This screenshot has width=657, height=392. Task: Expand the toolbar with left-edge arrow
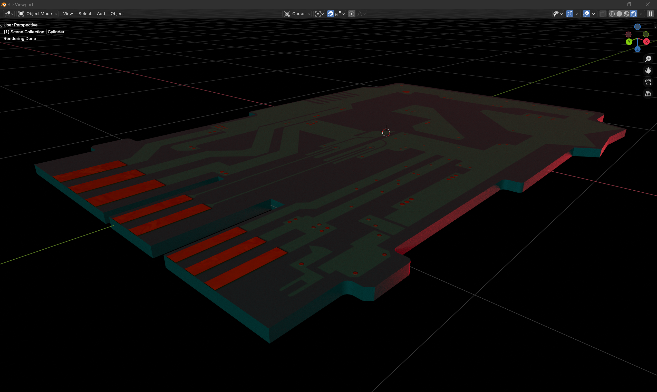pyautogui.click(x=1, y=26)
